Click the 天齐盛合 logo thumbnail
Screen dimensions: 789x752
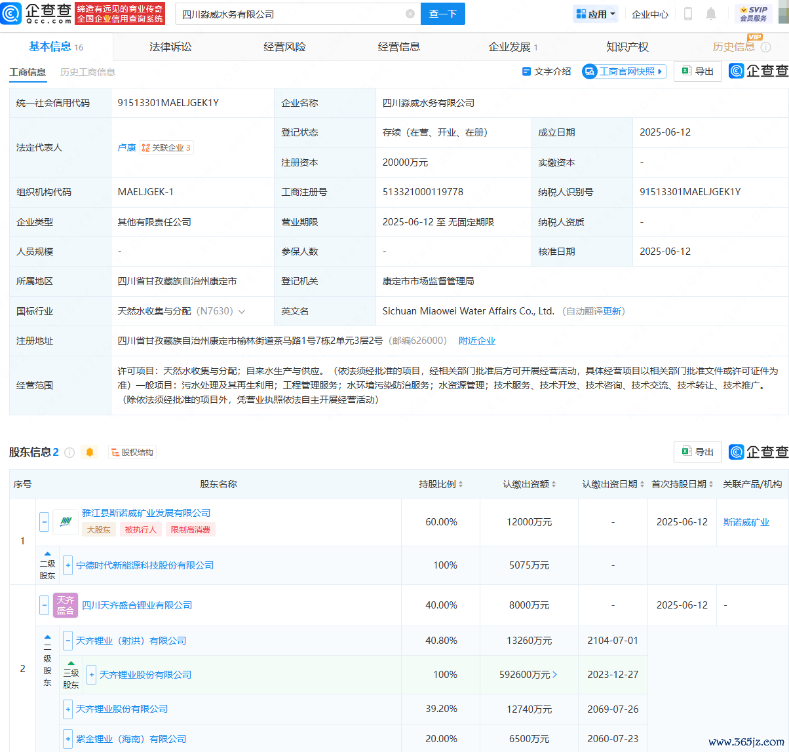[x=66, y=605]
